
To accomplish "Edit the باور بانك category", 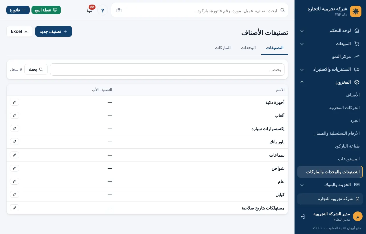I will pyautogui.click(x=15, y=142).
